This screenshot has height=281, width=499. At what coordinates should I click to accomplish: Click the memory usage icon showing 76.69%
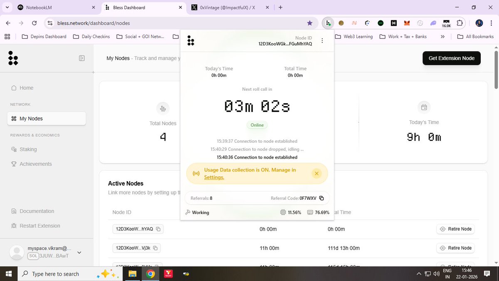coord(310,212)
